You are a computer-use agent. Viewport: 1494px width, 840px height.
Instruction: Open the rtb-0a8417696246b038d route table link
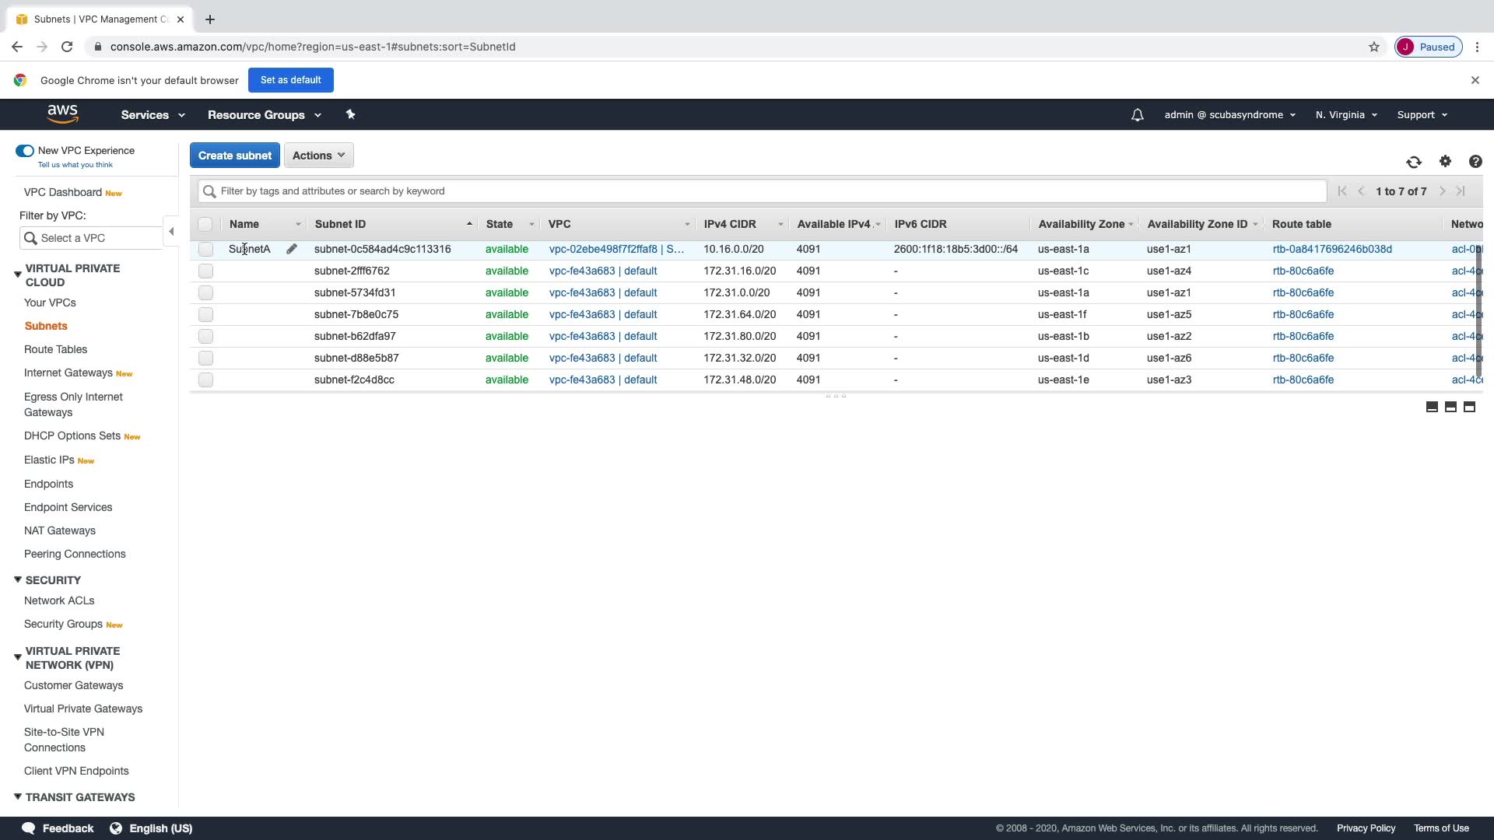pos(1332,249)
